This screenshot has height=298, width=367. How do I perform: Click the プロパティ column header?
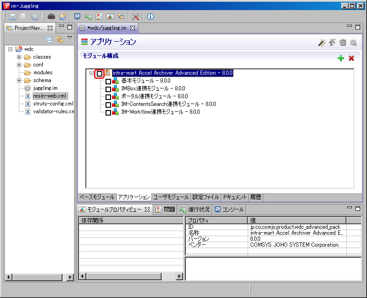coord(217,221)
